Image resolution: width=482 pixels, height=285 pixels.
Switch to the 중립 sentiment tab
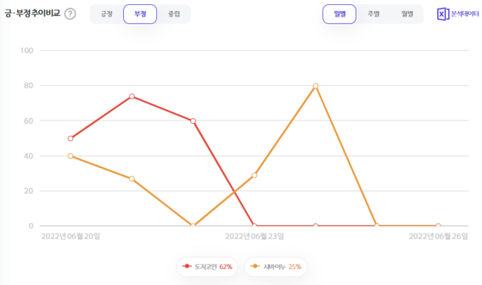click(x=174, y=14)
